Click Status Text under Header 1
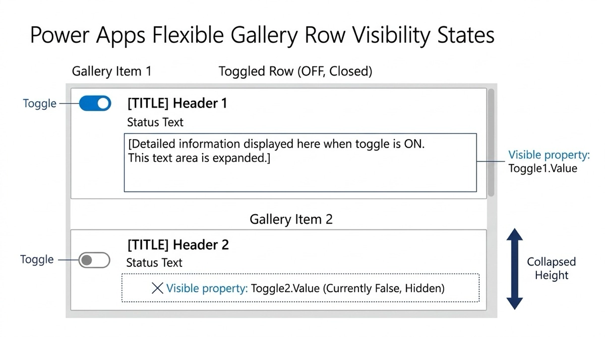Image resolution: width=605 pixels, height=337 pixels. [x=155, y=122]
